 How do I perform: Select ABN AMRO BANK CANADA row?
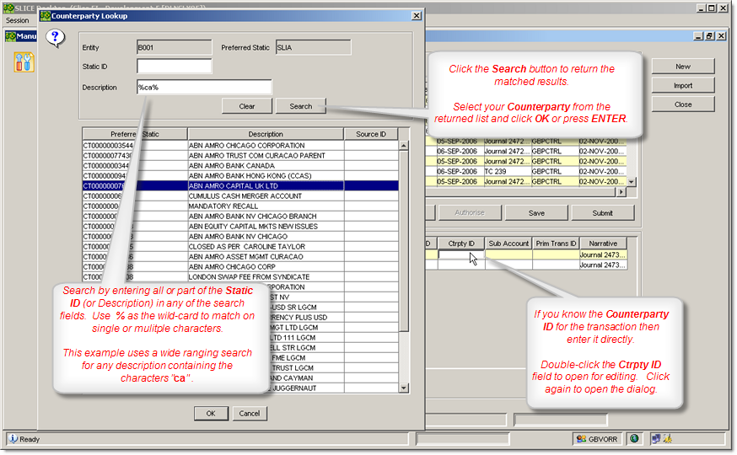click(266, 166)
